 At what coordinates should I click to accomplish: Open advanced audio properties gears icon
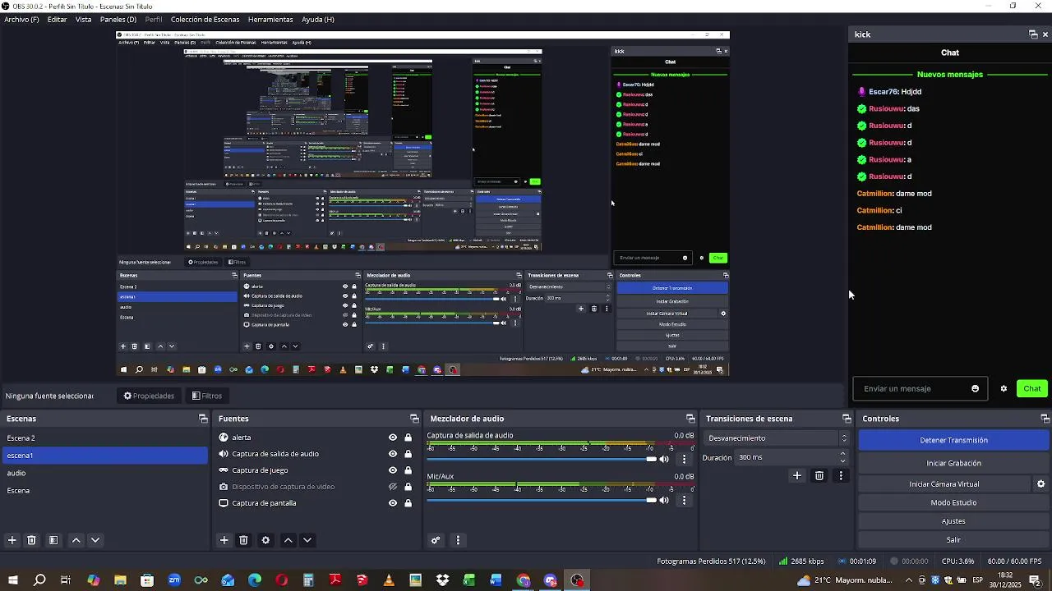click(436, 540)
